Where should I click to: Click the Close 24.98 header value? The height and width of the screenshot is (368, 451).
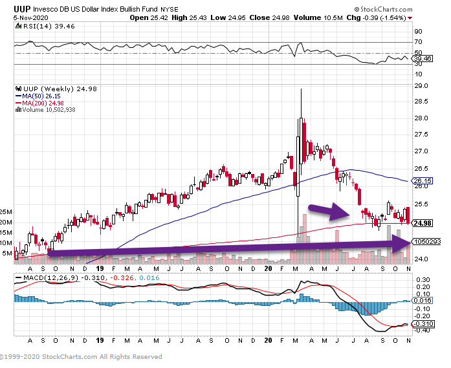coord(269,18)
